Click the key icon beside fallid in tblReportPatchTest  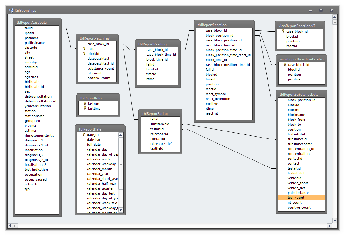pos(84,49)
